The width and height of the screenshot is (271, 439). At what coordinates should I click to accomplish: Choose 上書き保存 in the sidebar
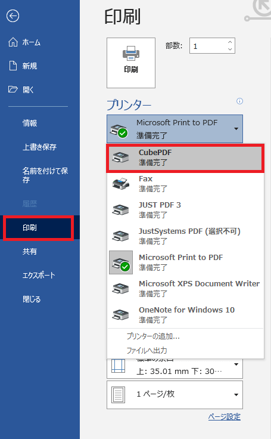pos(39,147)
